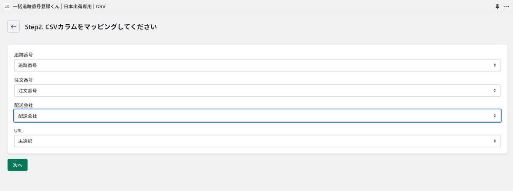This screenshot has height=191, width=513.
Task: Open the URL dropdown showing 未選択
Action: point(257,141)
